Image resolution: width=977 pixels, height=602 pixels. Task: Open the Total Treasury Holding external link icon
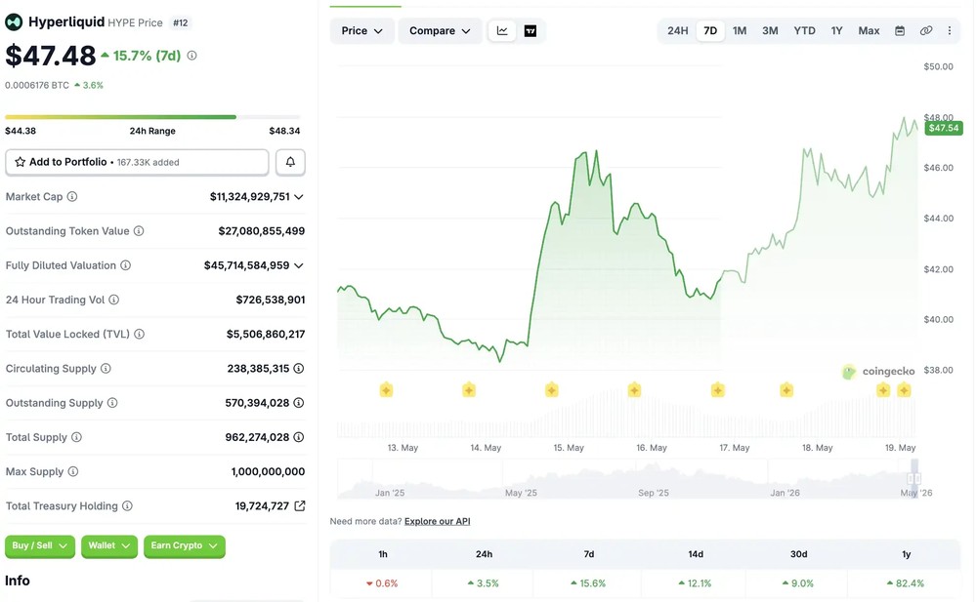[300, 505]
